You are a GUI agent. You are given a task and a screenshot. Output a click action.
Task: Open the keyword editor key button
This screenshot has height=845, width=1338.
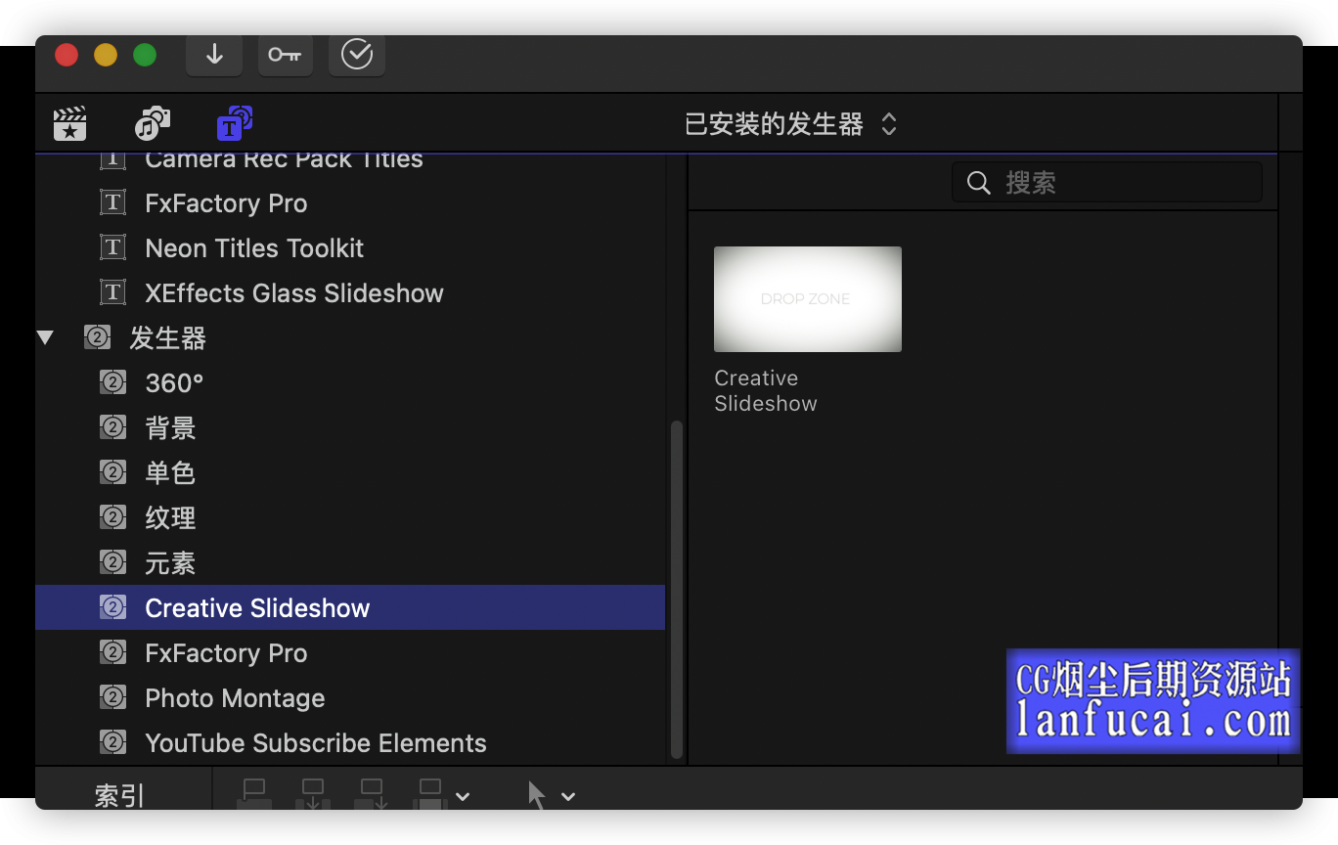(286, 56)
